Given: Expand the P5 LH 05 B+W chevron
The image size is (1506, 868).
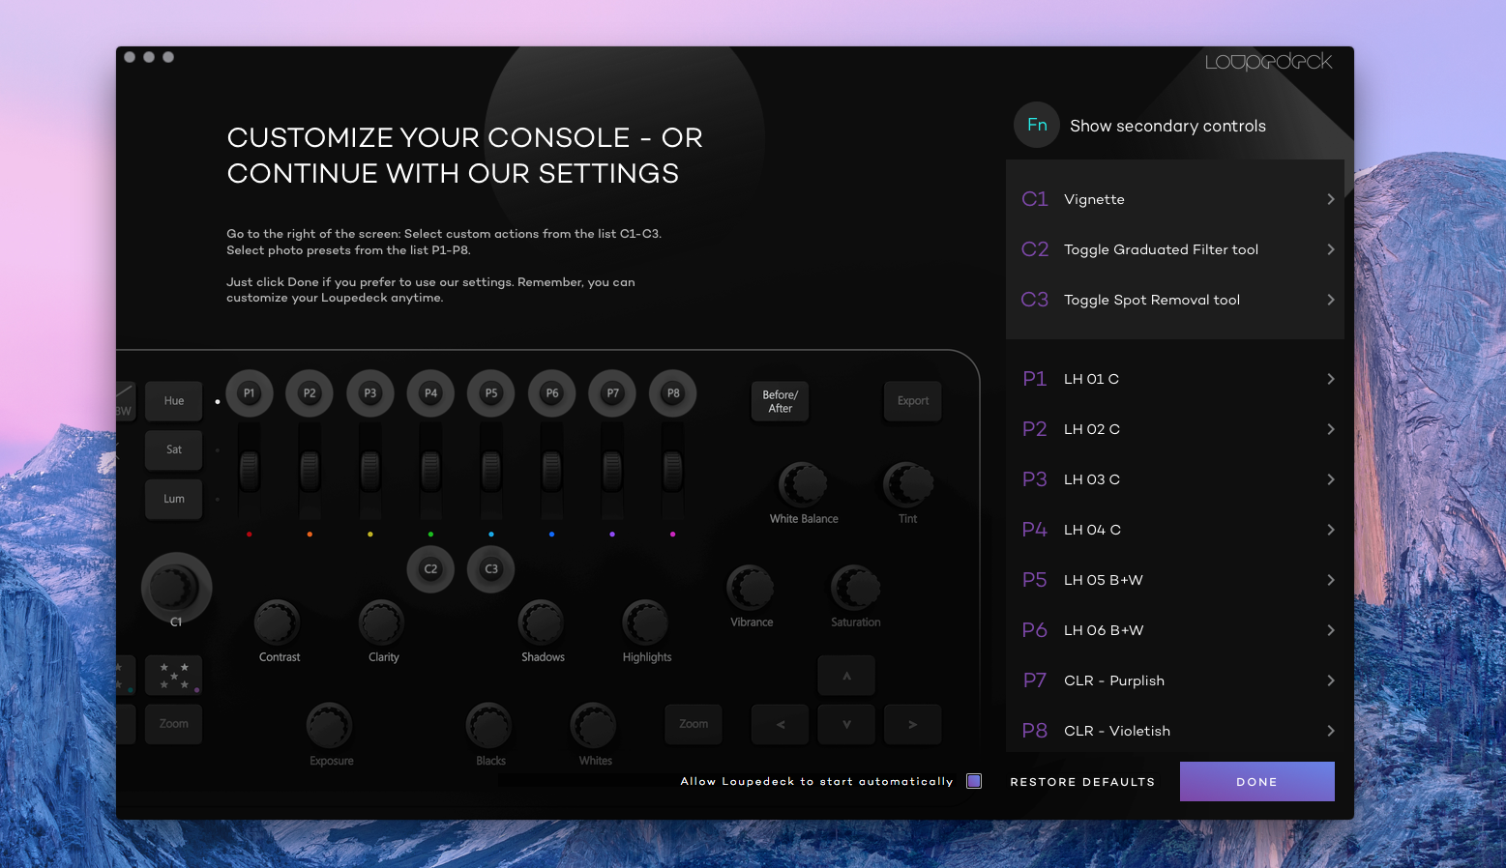Looking at the screenshot, I should pos(1331,580).
